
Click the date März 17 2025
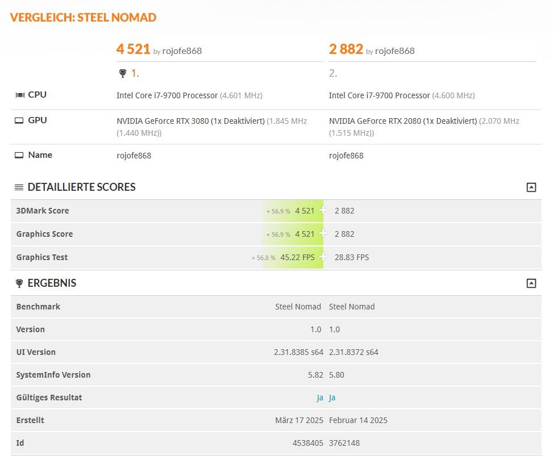click(300, 420)
